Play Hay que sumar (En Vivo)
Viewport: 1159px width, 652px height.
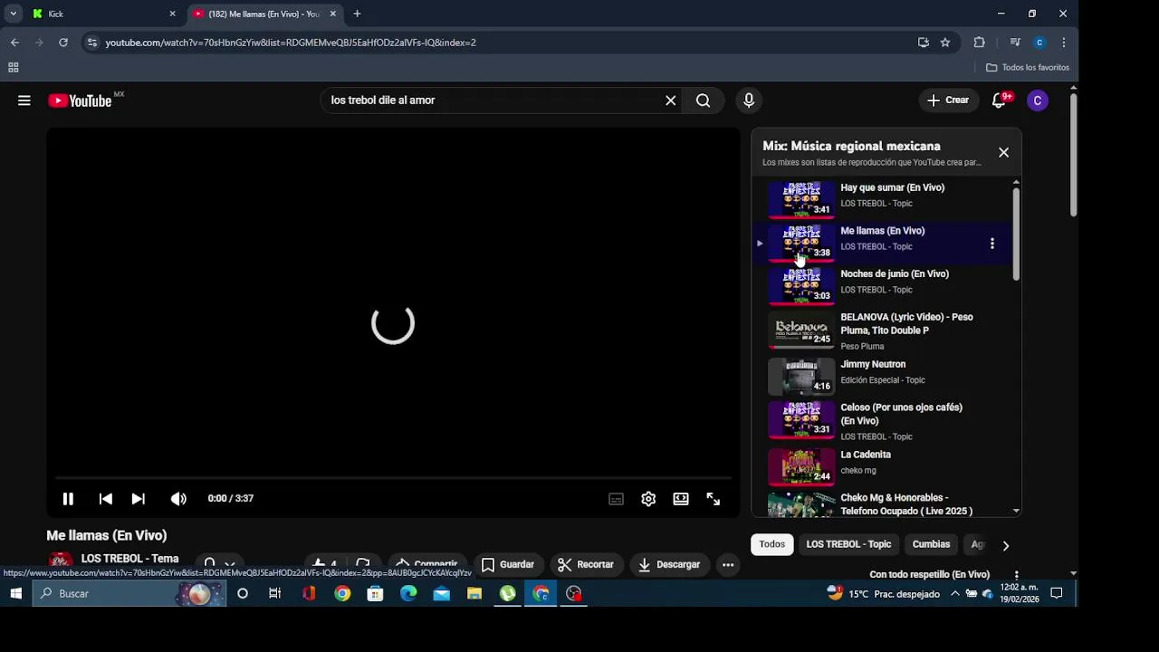pos(883,199)
